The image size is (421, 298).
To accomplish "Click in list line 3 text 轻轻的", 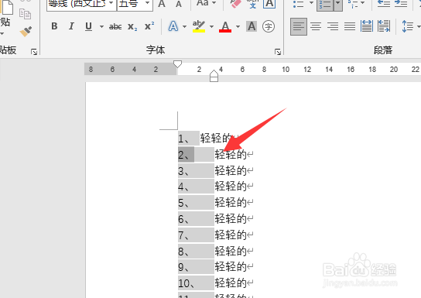I will point(231,171).
